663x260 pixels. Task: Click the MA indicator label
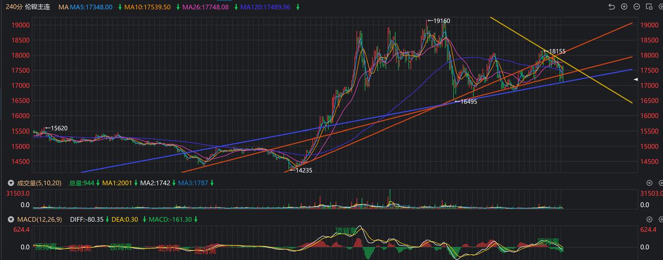coord(63,7)
